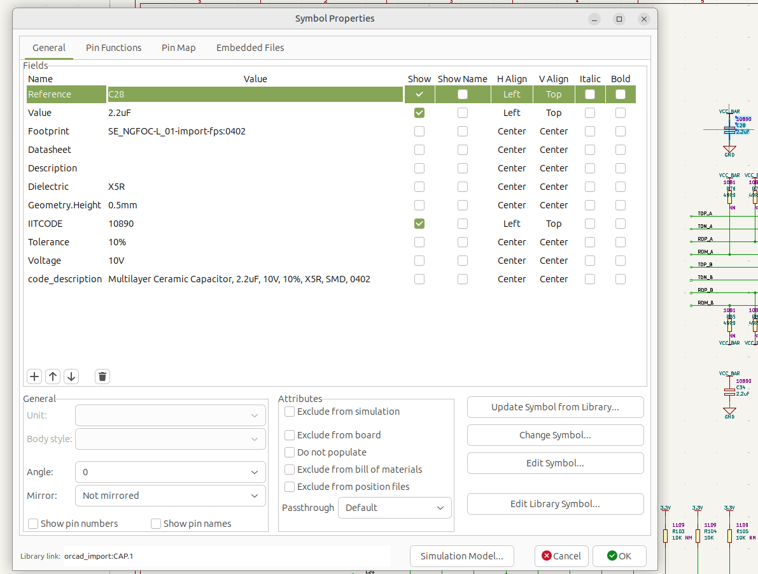The image size is (758, 574).
Task: Switch to the Pin Functions tab
Action: pos(113,48)
